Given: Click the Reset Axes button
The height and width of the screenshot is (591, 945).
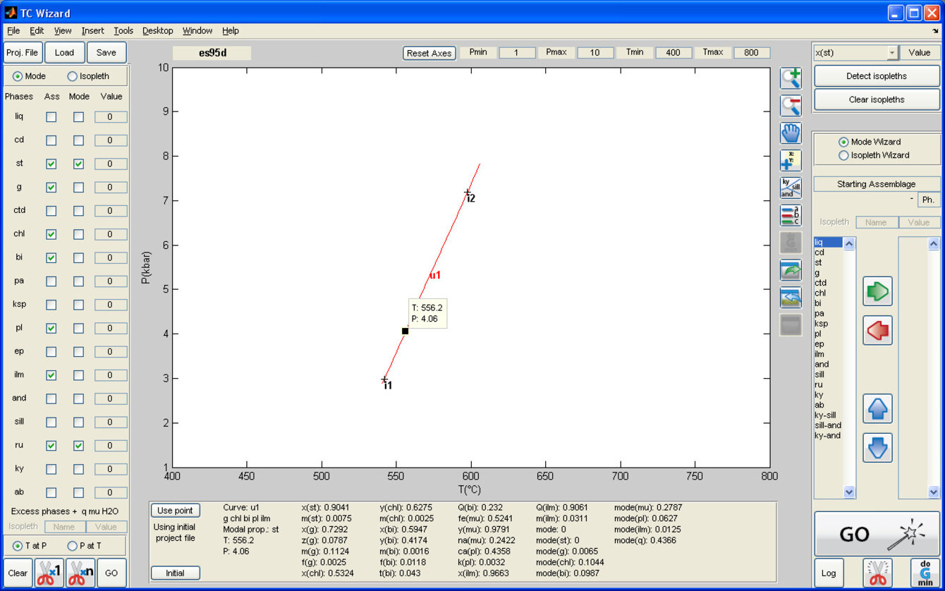Looking at the screenshot, I should (x=429, y=53).
